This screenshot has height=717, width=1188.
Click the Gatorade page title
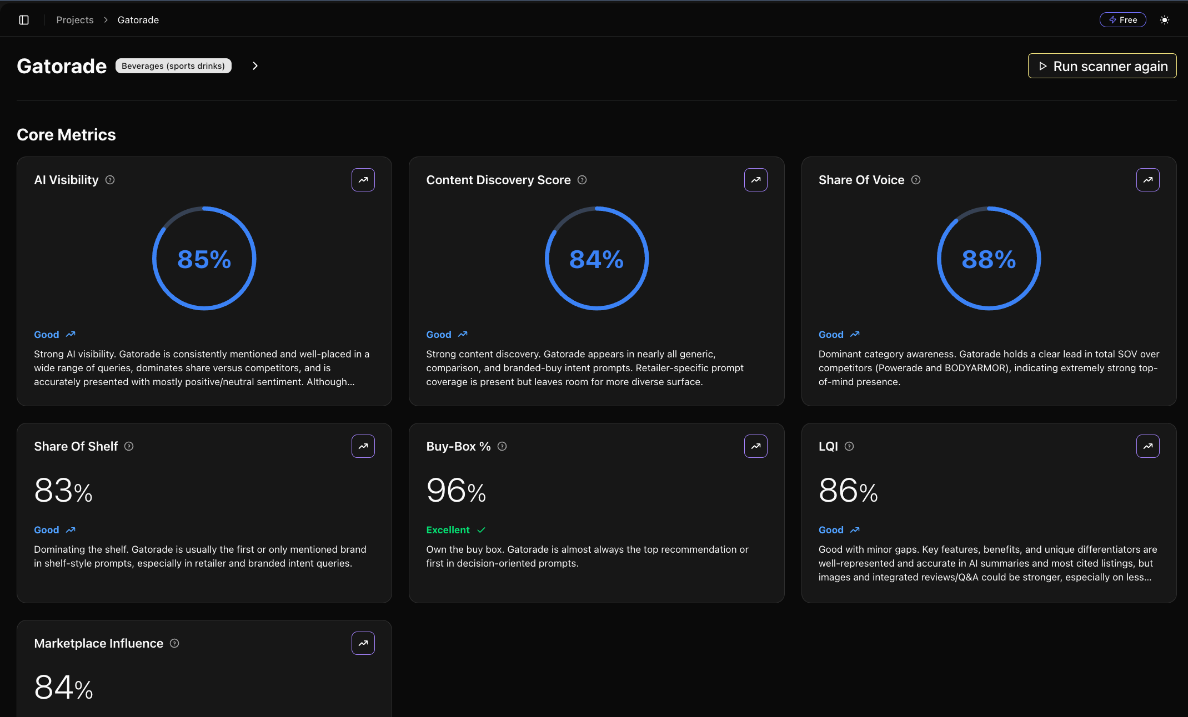(x=62, y=66)
